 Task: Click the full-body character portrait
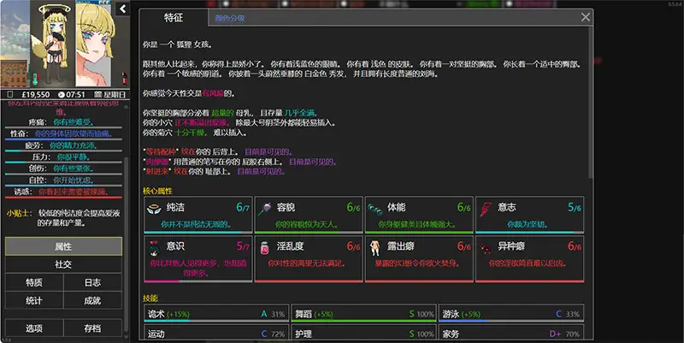point(52,44)
